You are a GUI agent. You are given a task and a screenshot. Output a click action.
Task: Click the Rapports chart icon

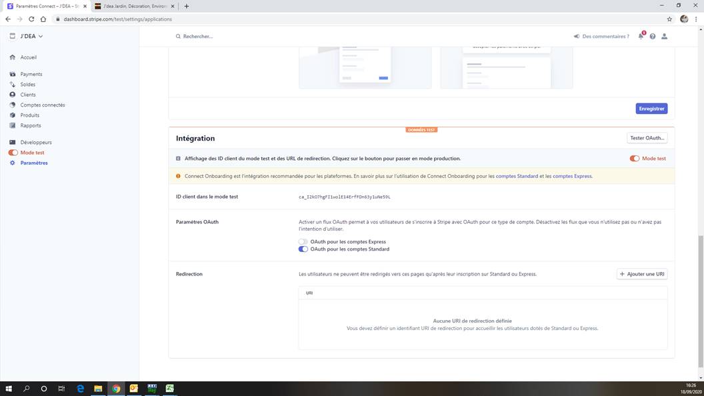(x=13, y=126)
